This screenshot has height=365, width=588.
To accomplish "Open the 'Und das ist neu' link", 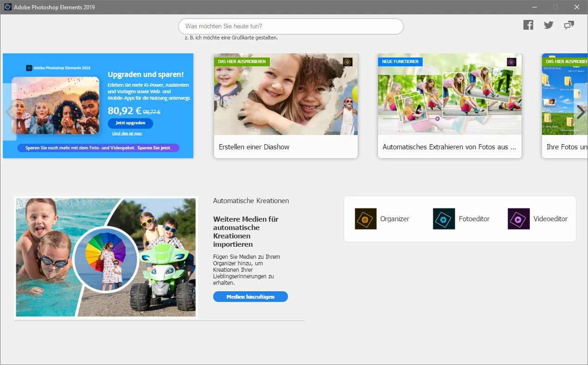I will point(127,134).
